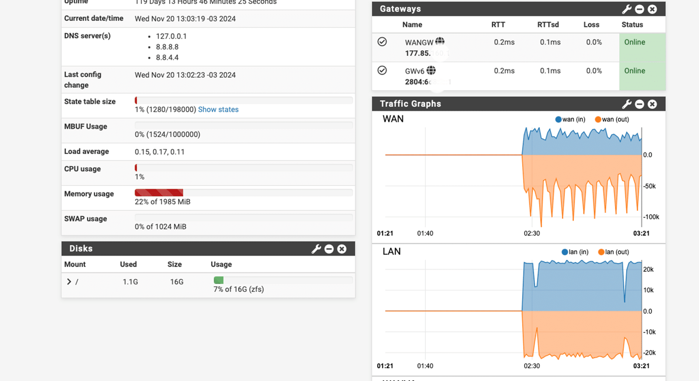
Task: Open Gateways widget wrench settings
Action: [626, 9]
